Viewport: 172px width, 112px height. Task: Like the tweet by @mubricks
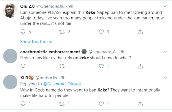101,104
